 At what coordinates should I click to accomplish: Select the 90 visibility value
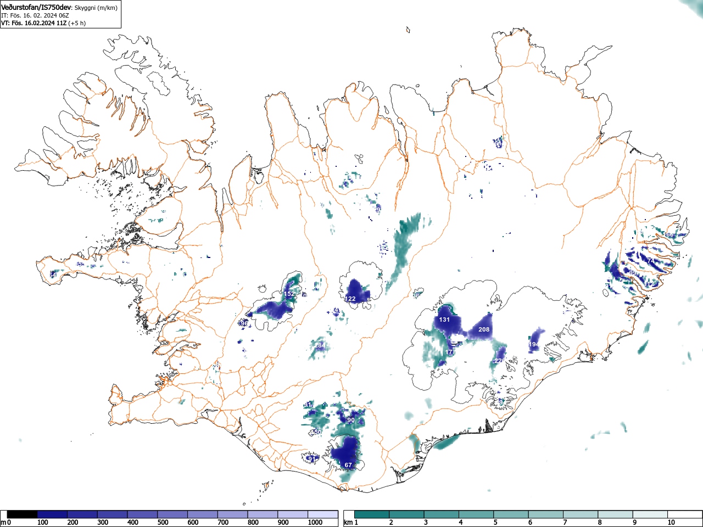[x=351, y=420]
